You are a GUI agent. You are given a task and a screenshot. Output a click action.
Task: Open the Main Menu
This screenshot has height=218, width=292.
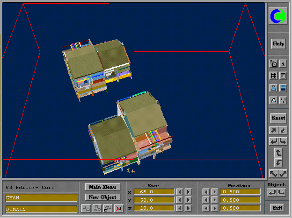[102, 187]
